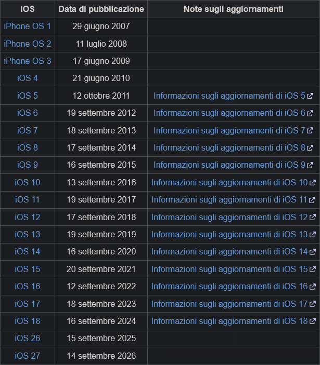Open Informazioni sugli aggiornamenti di iOS 5

(233, 96)
